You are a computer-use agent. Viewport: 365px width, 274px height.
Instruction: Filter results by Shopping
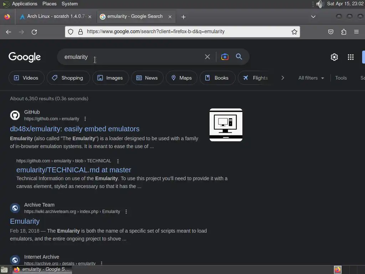click(x=68, y=78)
